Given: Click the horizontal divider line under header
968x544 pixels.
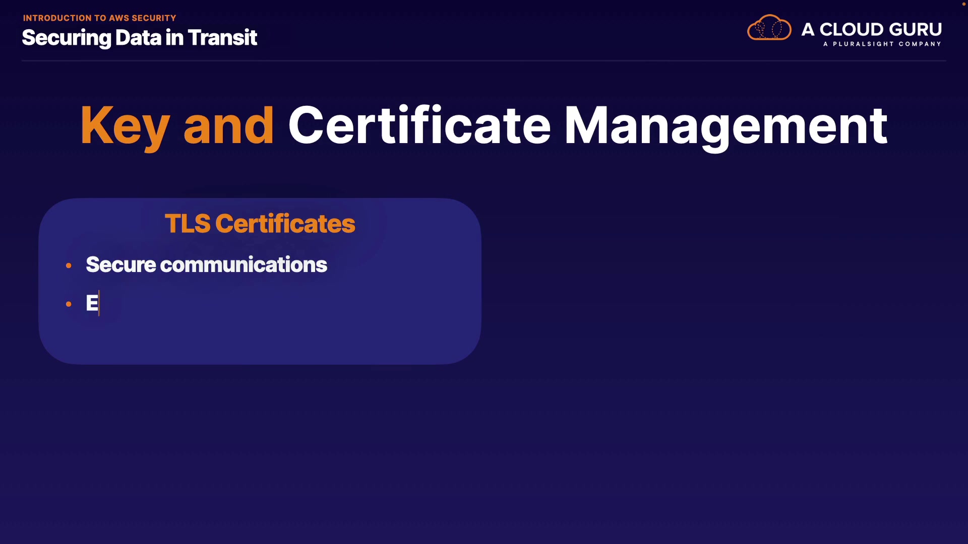Looking at the screenshot, I should click(x=484, y=61).
